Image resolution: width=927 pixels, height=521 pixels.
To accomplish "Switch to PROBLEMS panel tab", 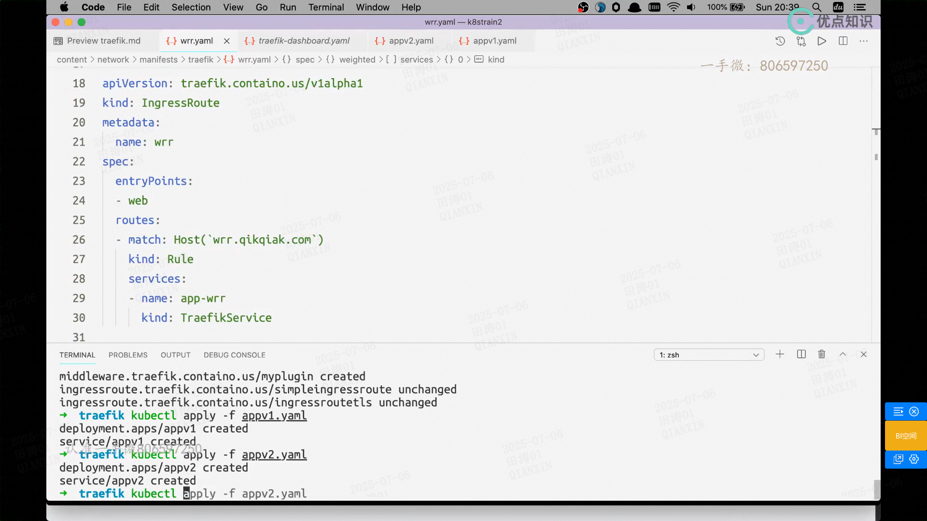I will click(x=128, y=355).
